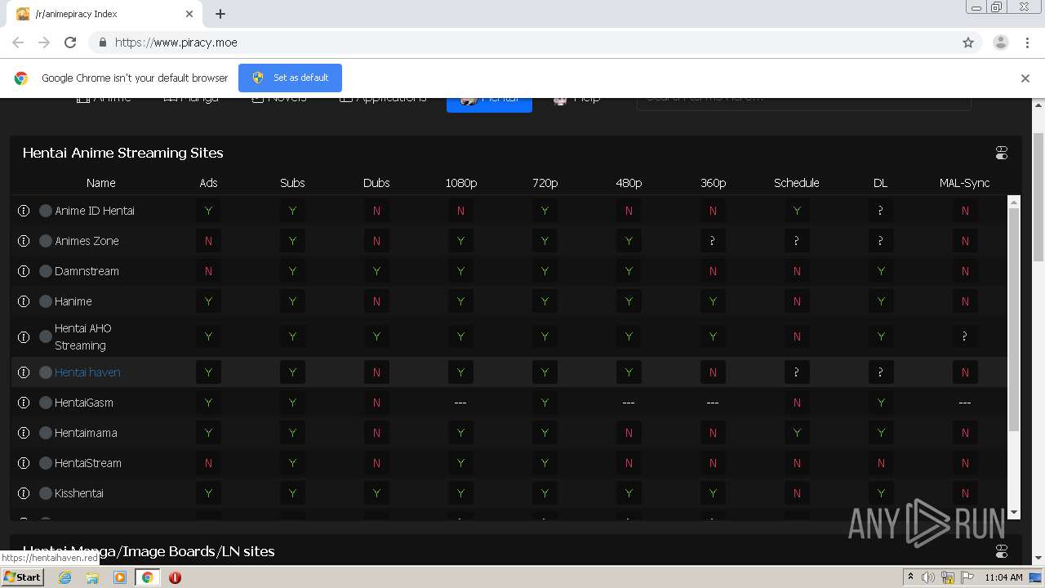Click the 11:04 AM system clock

(1003, 577)
